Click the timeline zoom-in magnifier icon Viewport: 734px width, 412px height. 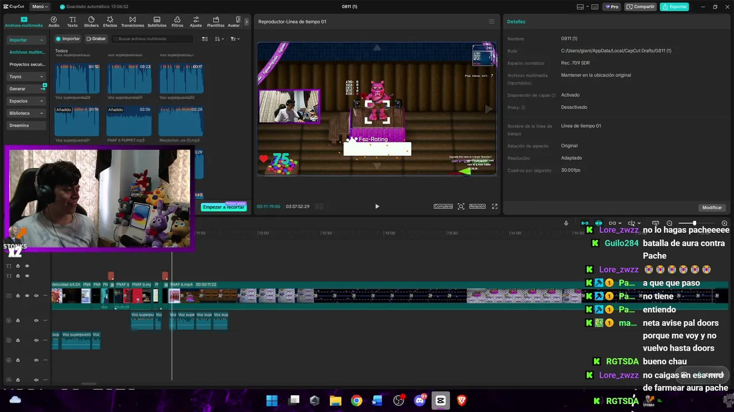pos(724,223)
